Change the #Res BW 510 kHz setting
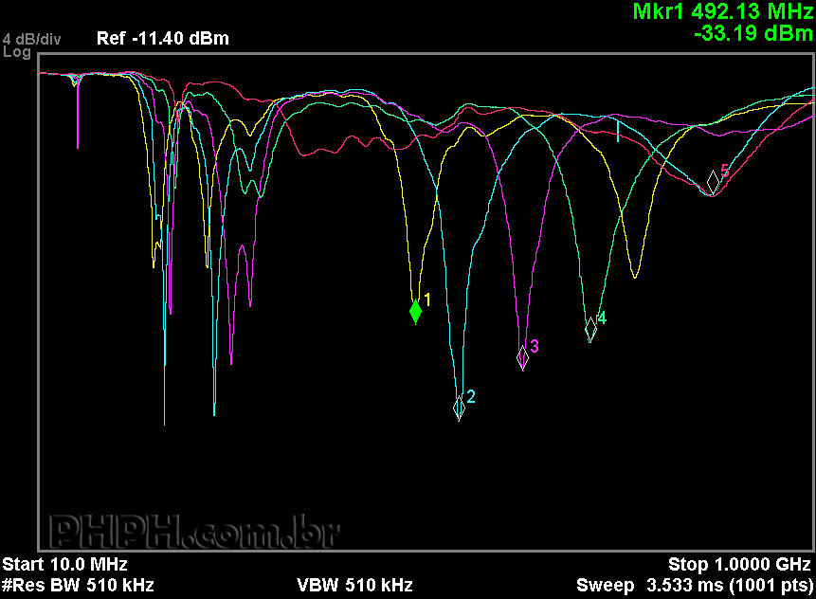This screenshot has width=816, height=599. click(x=78, y=585)
